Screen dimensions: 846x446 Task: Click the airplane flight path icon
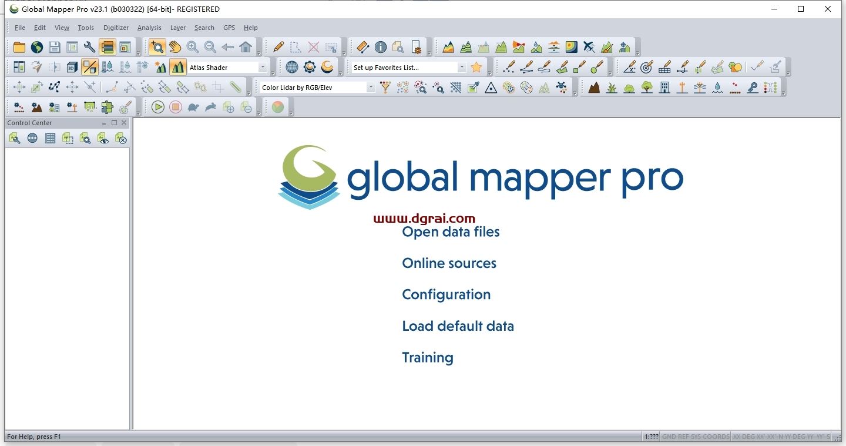tap(589, 48)
